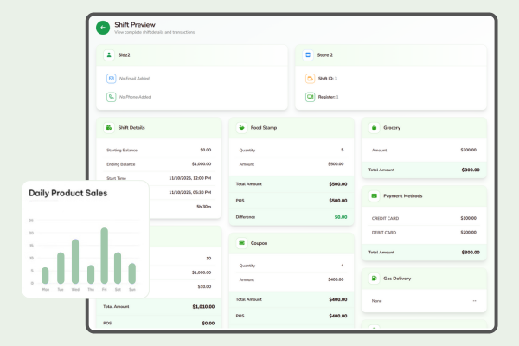Screen dimensions: 519x346
Task: Click the Gas Delivery None row
Action: pyautogui.click(x=424, y=301)
